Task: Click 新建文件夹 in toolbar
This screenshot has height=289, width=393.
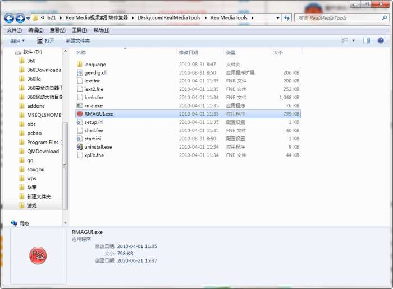Action: click(x=77, y=40)
